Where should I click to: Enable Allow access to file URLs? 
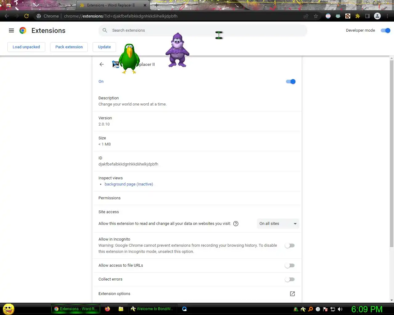tap(290, 265)
